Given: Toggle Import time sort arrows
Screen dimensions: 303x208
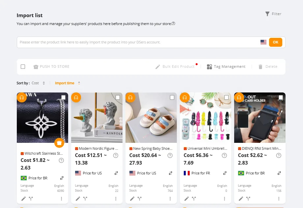Looking at the screenshot, I should pyautogui.click(x=79, y=83).
